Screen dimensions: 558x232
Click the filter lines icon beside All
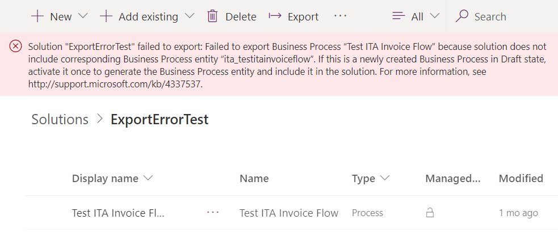click(398, 16)
